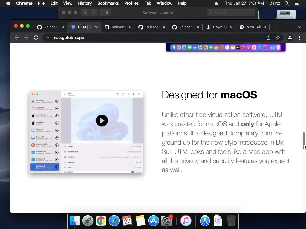Open Chrome three-dot menu

[299, 38]
